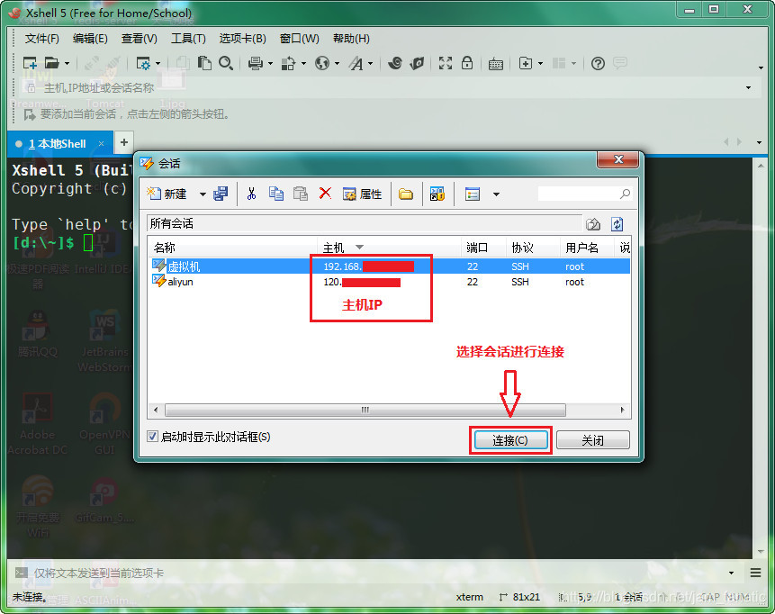This screenshot has width=775, height=614.
Task: Expand the new tab icon dropdown arrow
Action: [x=540, y=63]
